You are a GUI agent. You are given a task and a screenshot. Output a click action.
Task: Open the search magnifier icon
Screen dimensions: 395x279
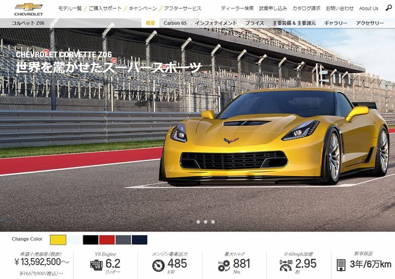(388, 8)
